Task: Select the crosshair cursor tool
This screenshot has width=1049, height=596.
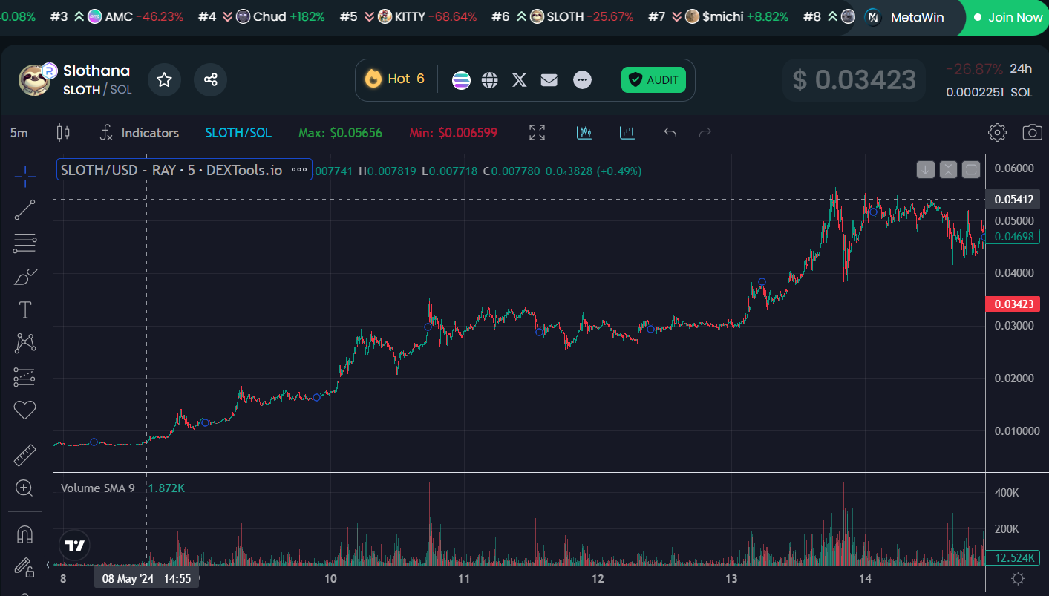Action: pos(24,177)
